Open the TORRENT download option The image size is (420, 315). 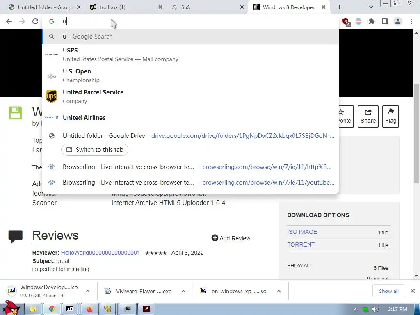(301, 244)
